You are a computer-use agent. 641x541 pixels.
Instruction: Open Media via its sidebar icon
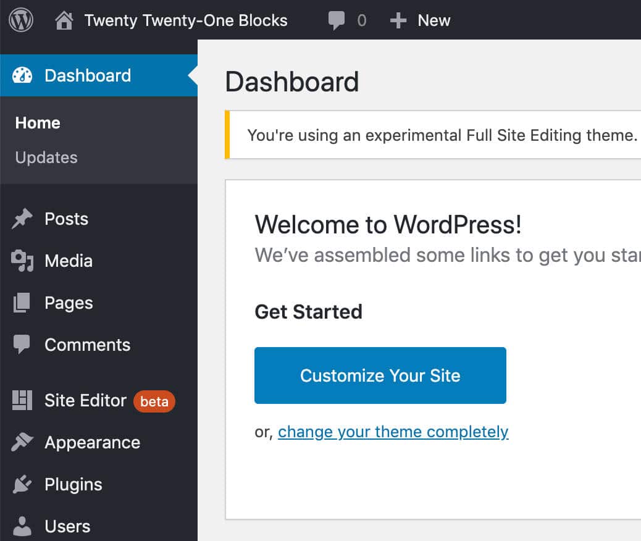click(x=22, y=260)
